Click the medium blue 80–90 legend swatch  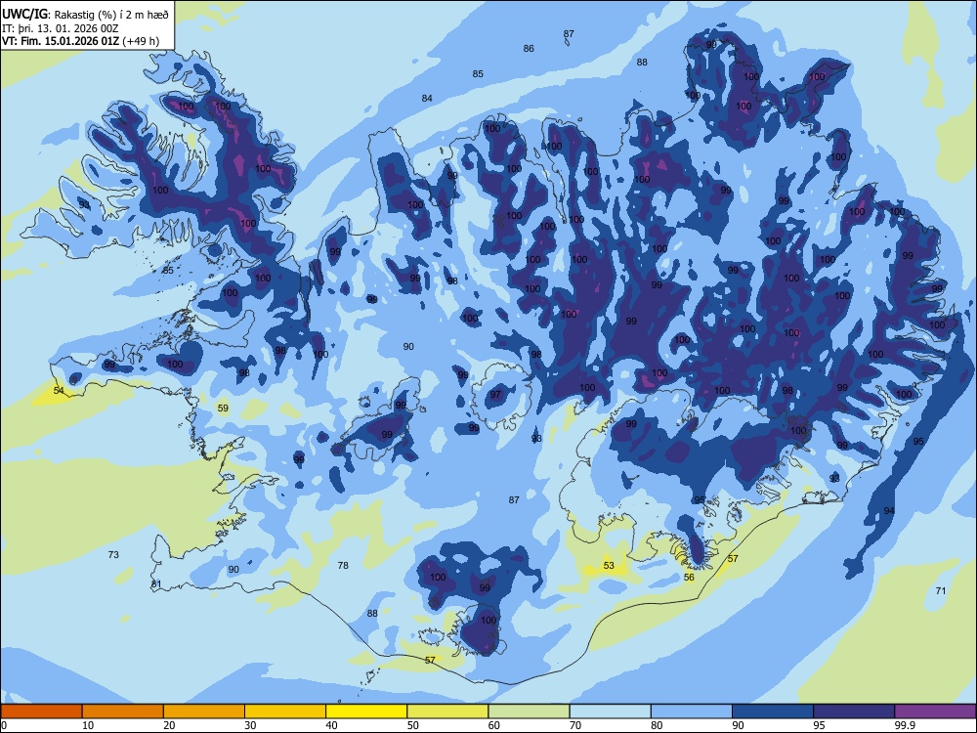(692, 711)
